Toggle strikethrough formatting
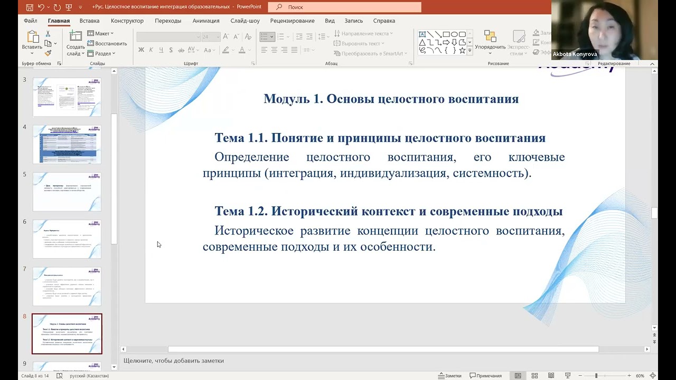This screenshot has height=380, width=676. click(x=182, y=50)
